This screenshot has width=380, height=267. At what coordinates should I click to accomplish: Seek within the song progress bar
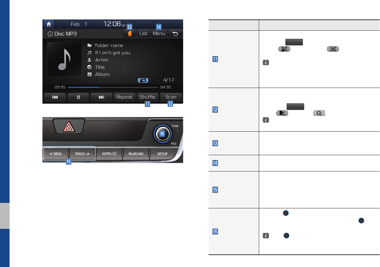[x=113, y=87]
